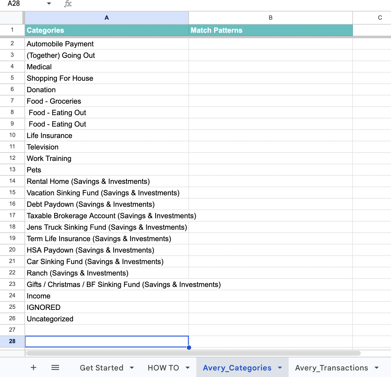The height and width of the screenshot is (377, 391).
Task: Select the Car Sinking Fund cell
Action: 107,261
